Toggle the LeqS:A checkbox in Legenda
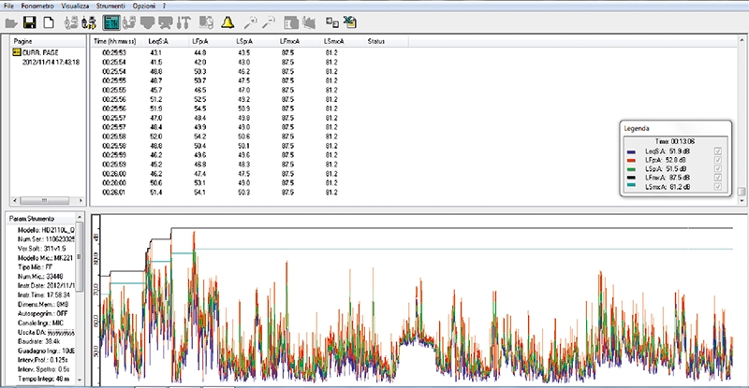The width and height of the screenshot is (749, 388). pyautogui.click(x=718, y=151)
